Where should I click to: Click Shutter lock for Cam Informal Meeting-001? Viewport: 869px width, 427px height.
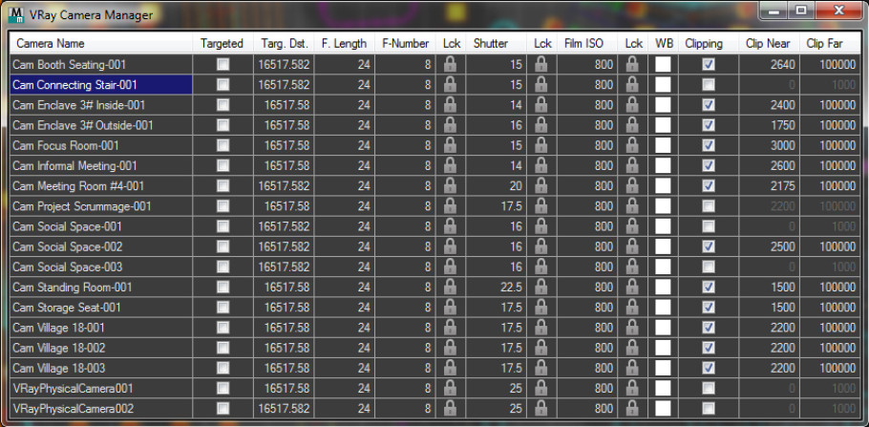(x=541, y=166)
